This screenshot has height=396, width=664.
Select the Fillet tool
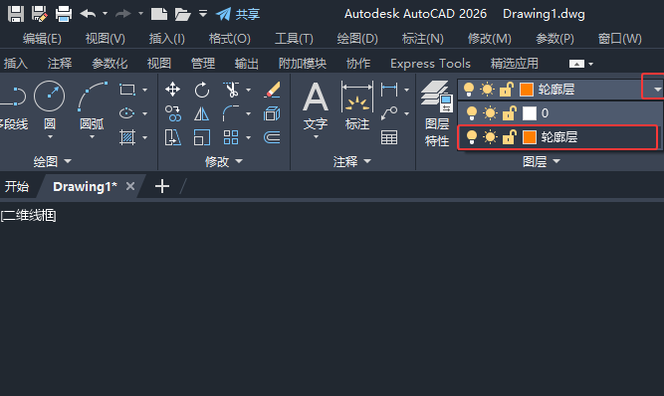pyautogui.click(x=231, y=113)
